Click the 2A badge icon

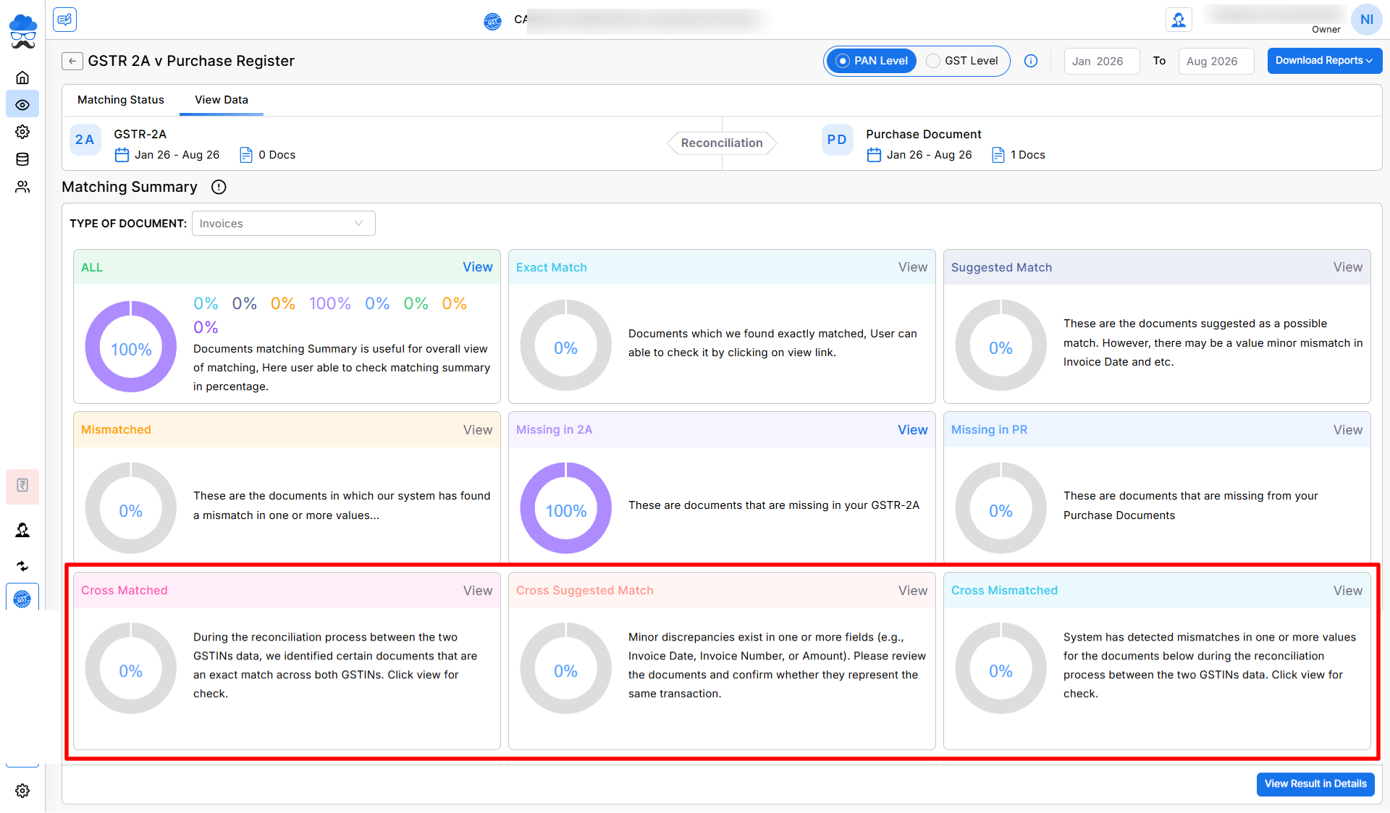[x=85, y=140]
